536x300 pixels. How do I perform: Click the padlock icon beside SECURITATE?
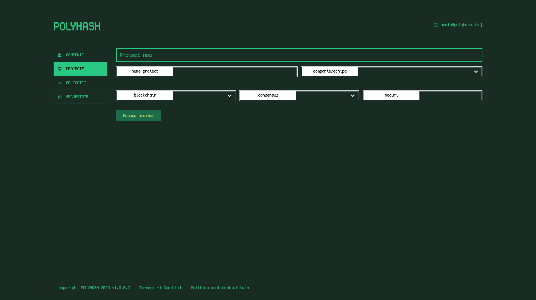tap(60, 97)
